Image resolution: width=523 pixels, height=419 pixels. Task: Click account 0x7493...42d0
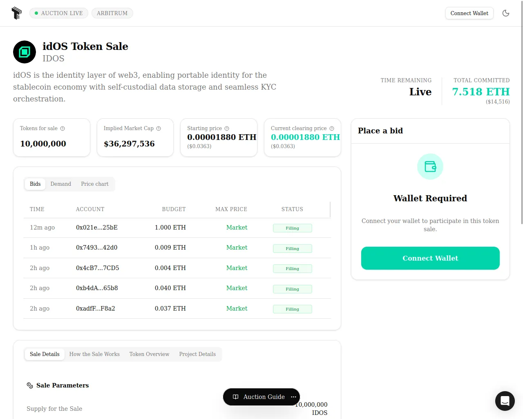97,248
